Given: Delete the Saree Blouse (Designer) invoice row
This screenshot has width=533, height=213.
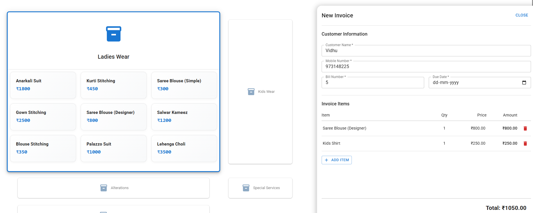Looking at the screenshot, I should pos(525,128).
